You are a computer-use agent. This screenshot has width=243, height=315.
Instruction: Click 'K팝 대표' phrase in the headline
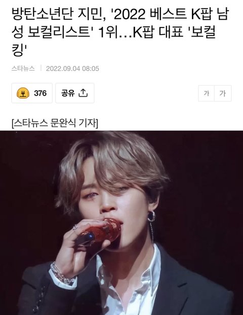click(x=158, y=32)
